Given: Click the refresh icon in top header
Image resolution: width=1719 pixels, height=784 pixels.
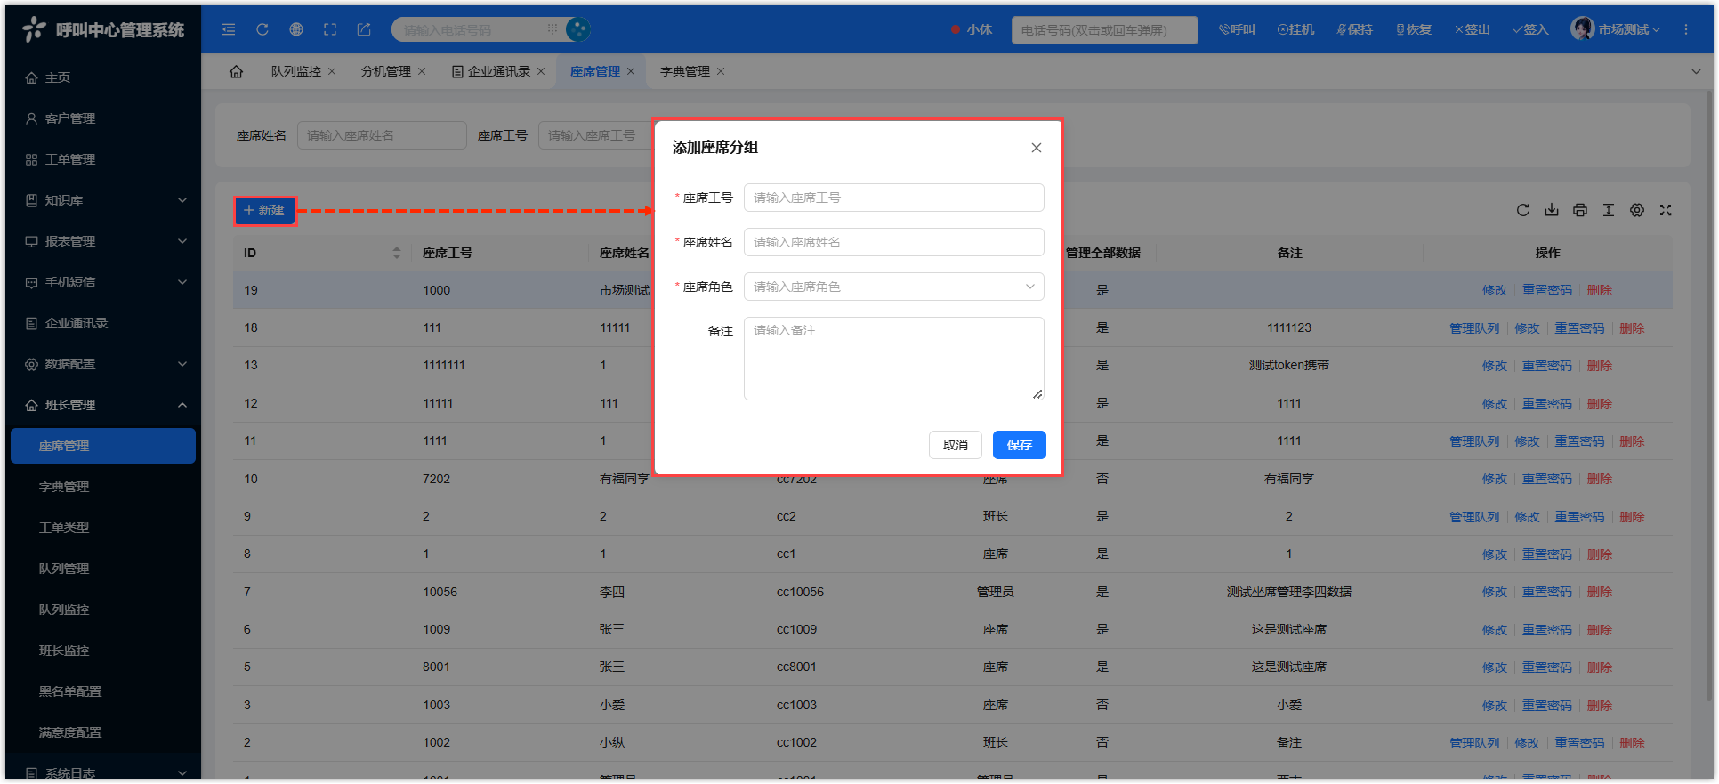Looking at the screenshot, I should point(262,29).
